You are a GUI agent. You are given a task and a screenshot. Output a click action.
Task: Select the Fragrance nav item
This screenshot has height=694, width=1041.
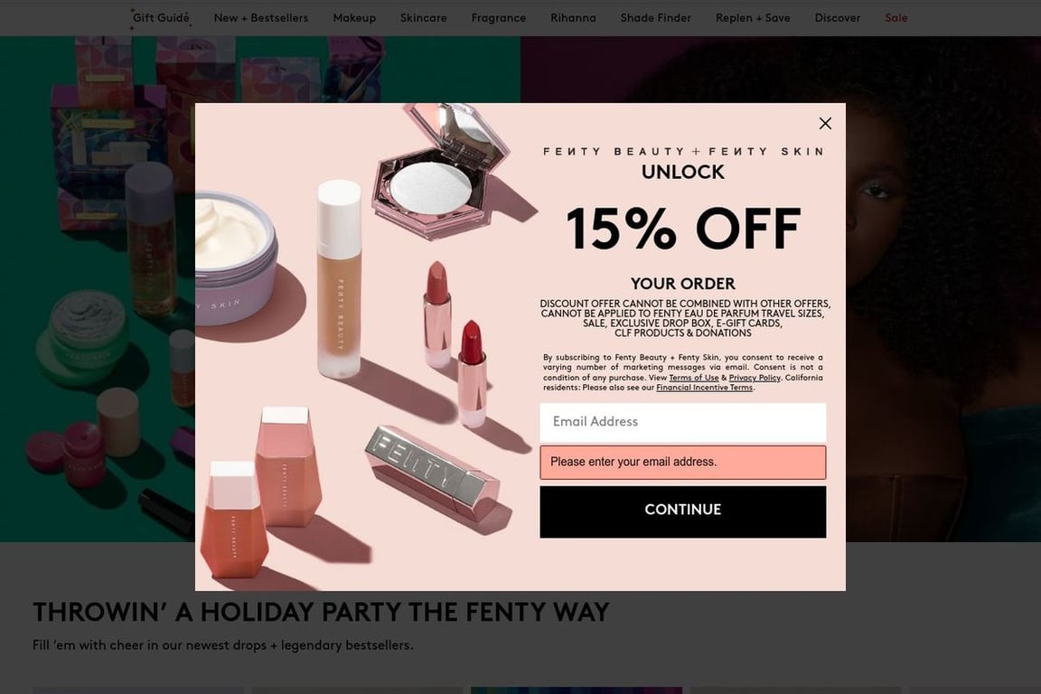click(x=499, y=18)
